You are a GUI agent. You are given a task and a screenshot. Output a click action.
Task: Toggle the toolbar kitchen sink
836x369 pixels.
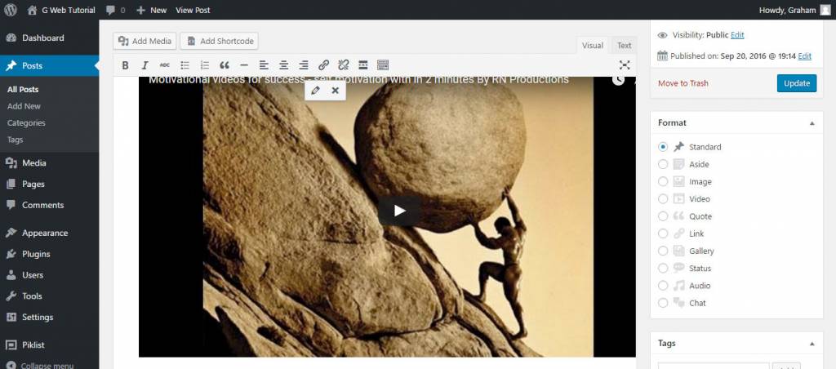(x=383, y=65)
